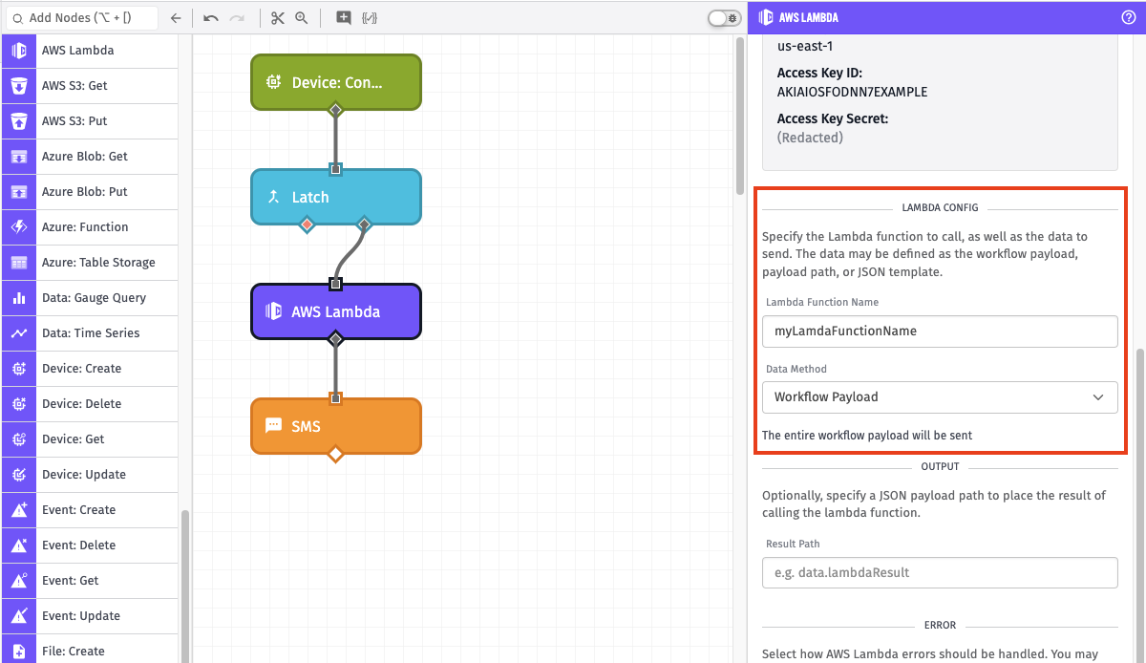Viewport: 1146px width, 663px height.
Task: Click the output diamond below AWS Lambda node
Action: coord(335,339)
